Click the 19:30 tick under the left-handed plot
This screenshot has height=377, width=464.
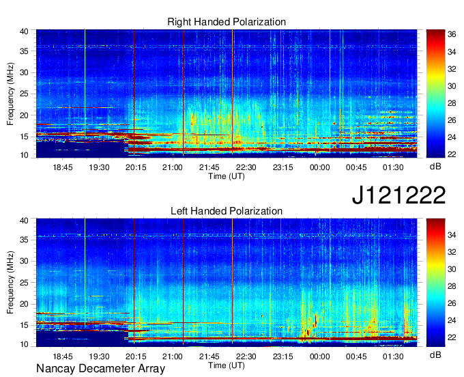(x=99, y=357)
